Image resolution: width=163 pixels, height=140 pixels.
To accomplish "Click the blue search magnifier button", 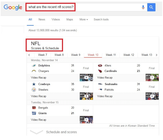I will (151, 7).
